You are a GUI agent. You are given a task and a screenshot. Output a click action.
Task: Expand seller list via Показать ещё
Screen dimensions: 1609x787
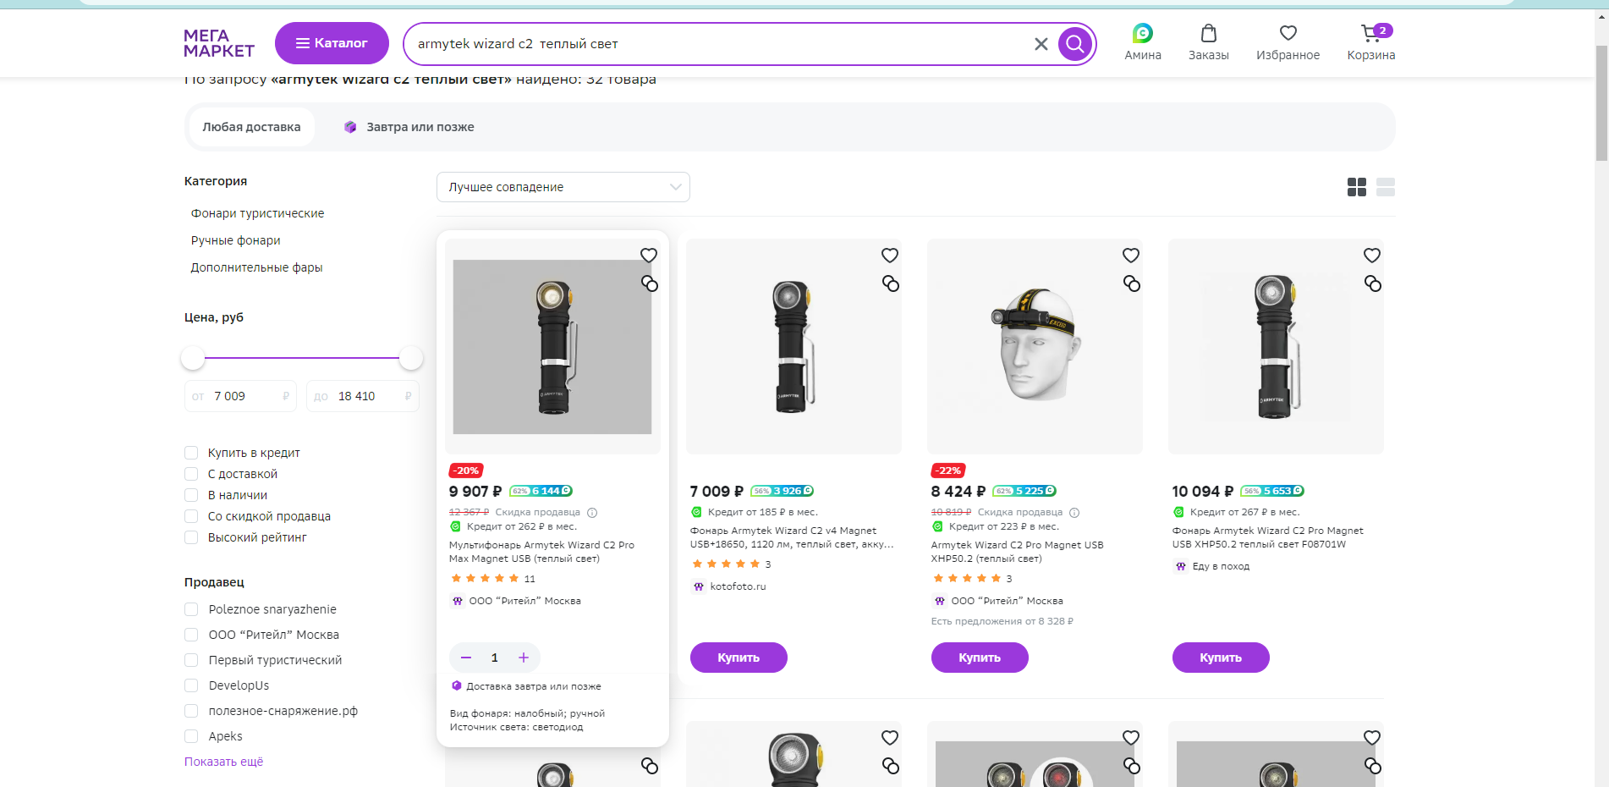click(x=223, y=762)
